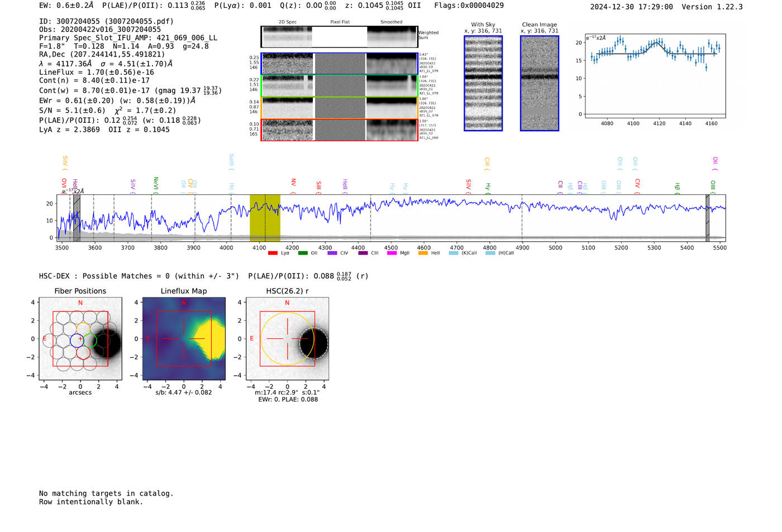
Task: Open the With Sky cutout image
Action: [x=483, y=83]
